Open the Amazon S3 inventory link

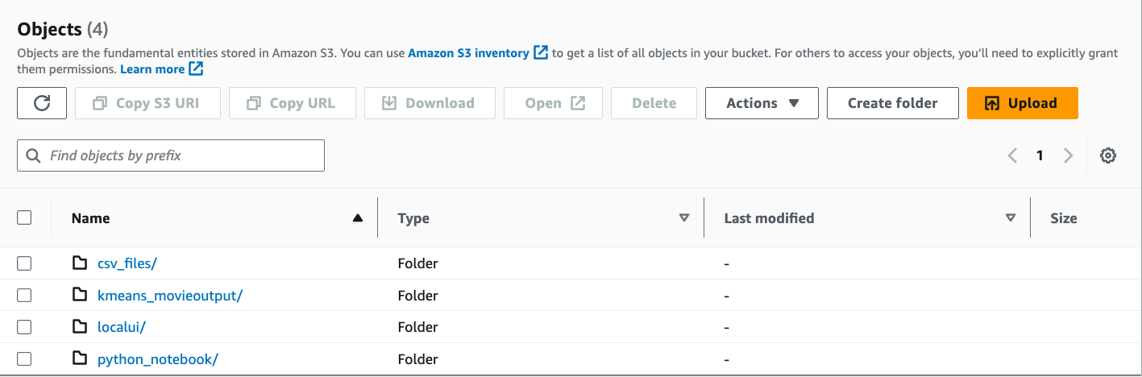tap(468, 53)
